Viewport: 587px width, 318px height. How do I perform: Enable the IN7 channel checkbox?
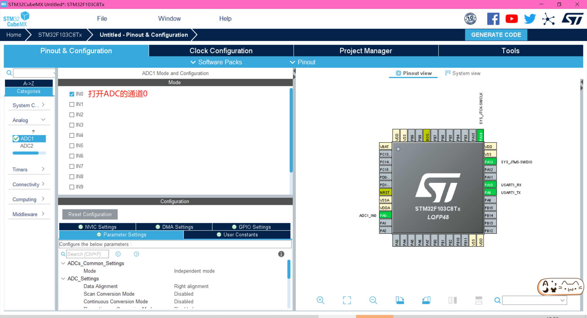tap(72, 166)
